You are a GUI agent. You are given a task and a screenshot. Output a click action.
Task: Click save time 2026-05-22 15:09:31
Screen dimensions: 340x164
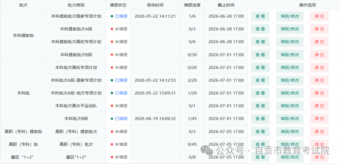click(155, 93)
